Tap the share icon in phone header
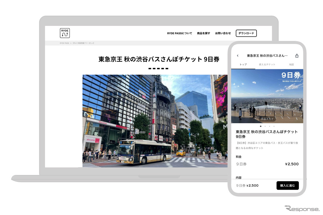The image size is (323, 215). [x=297, y=56]
